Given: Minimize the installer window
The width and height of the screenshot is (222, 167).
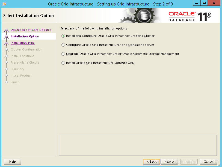Looking at the screenshot, I should 197,3.
